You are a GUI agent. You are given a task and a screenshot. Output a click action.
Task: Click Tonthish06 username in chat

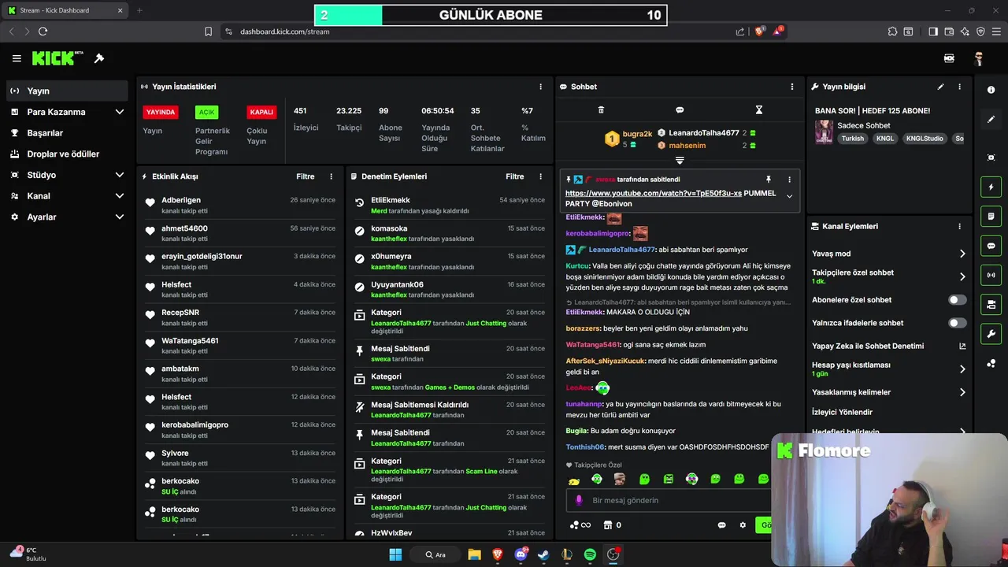pos(585,447)
